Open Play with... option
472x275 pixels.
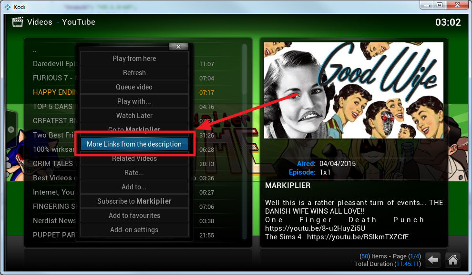[134, 101]
